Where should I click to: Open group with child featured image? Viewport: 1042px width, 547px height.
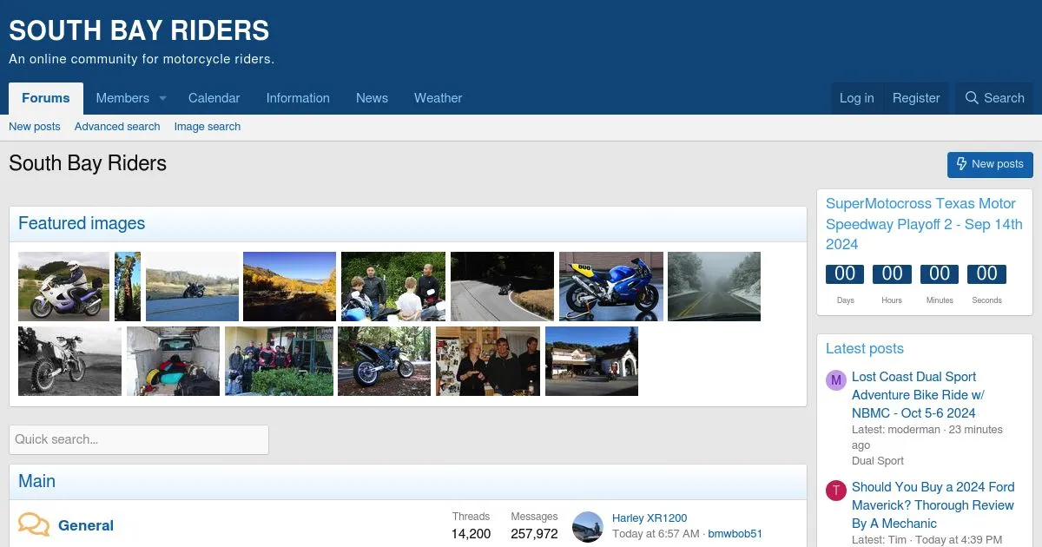[x=393, y=287]
